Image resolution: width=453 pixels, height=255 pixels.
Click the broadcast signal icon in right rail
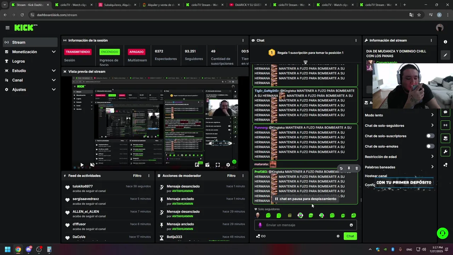coord(445,125)
